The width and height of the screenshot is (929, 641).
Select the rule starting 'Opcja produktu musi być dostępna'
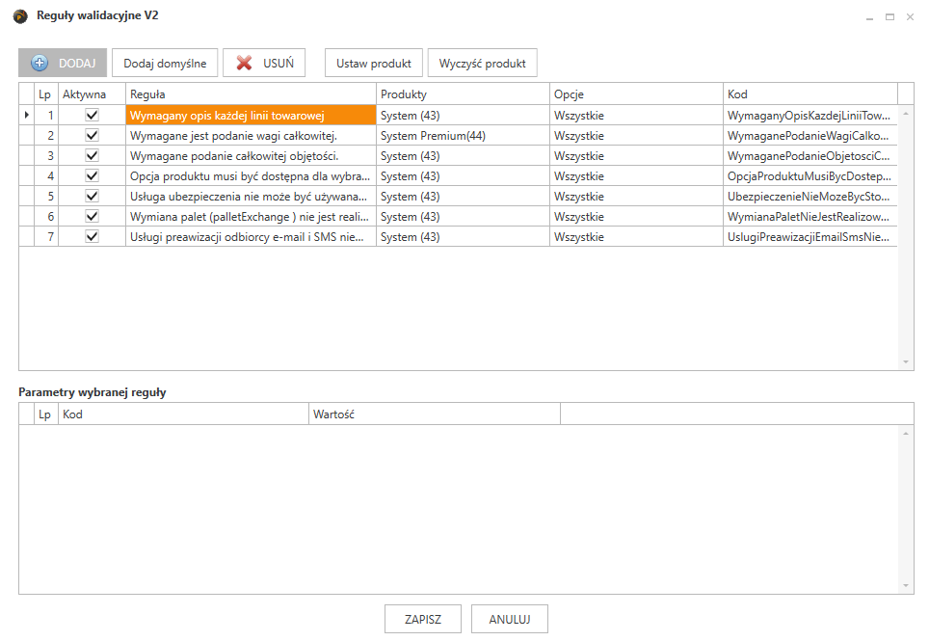pos(251,176)
